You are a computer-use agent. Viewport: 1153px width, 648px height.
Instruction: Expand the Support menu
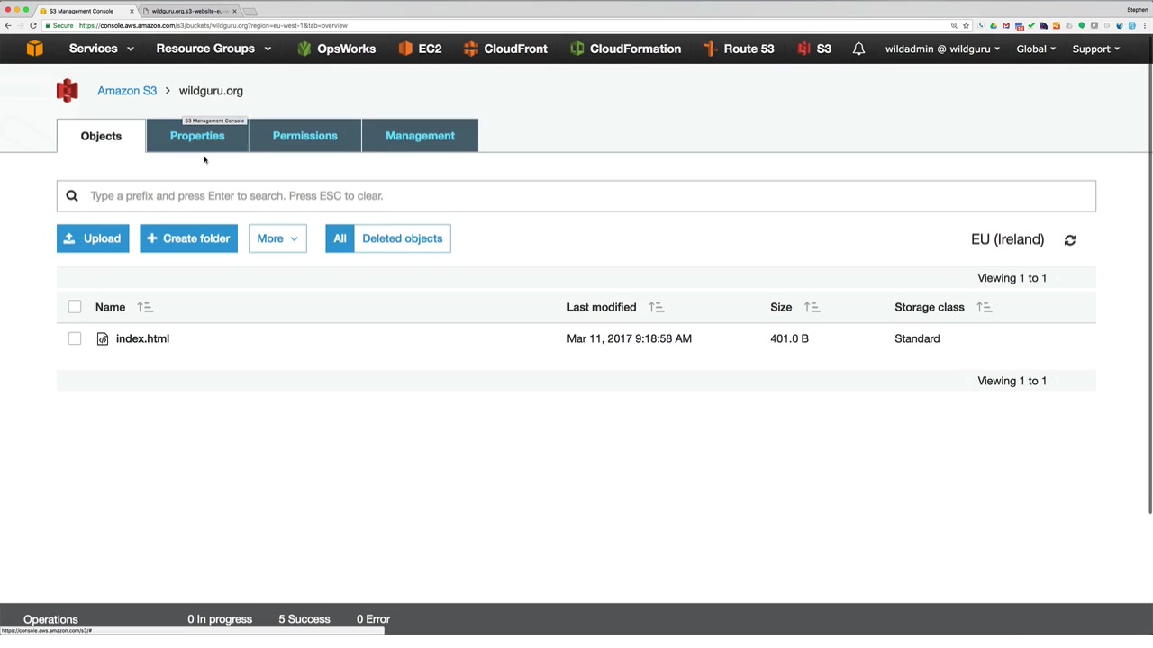1095,49
